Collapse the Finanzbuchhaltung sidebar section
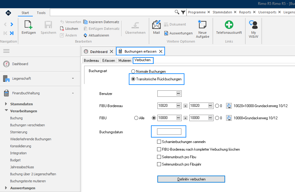The height and width of the screenshot is (192, 295). [73, 93]
